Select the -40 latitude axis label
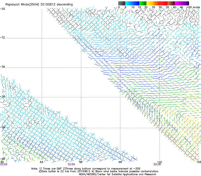The height and width of the screenshot is (176, 201). tap(2, 159)
